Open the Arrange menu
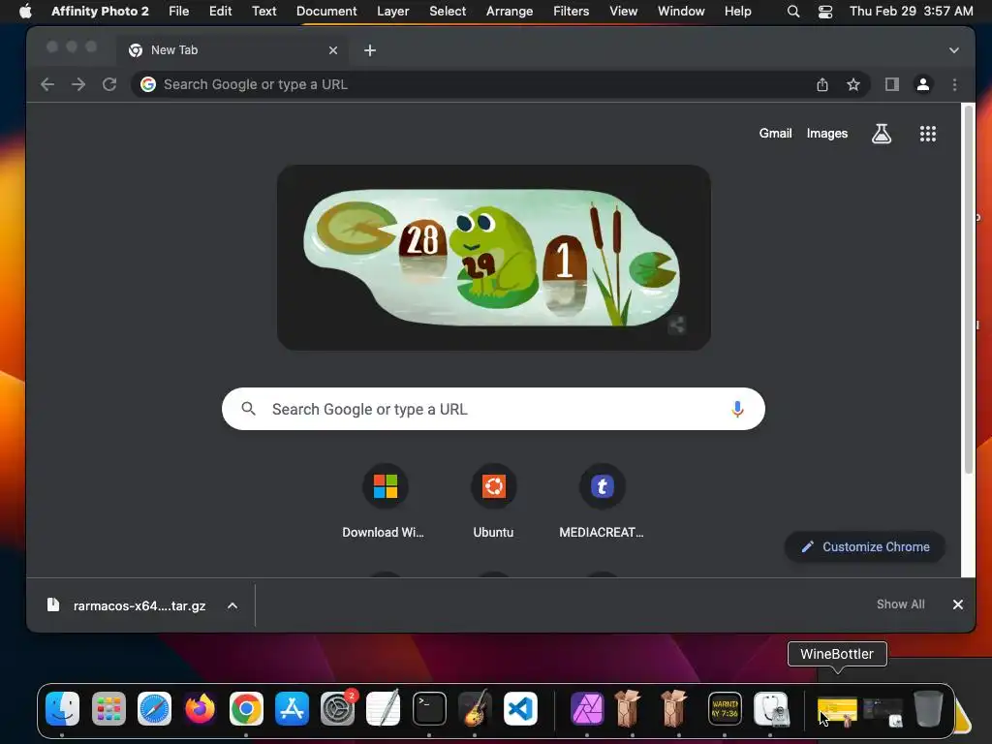 (510, 11)
